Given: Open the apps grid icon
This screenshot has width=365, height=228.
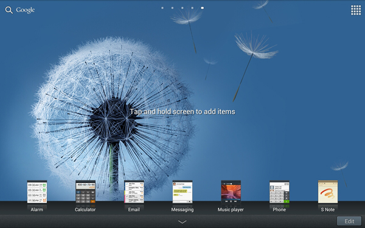Looking at the screenshot, I should (356, 10).
